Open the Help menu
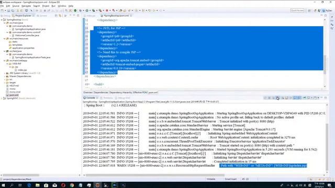The image size is (335, 188). (x=71, y=6)
